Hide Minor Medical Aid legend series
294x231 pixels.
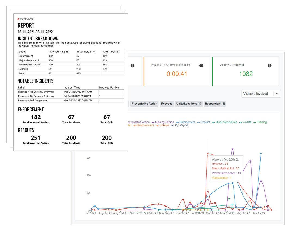224,122
